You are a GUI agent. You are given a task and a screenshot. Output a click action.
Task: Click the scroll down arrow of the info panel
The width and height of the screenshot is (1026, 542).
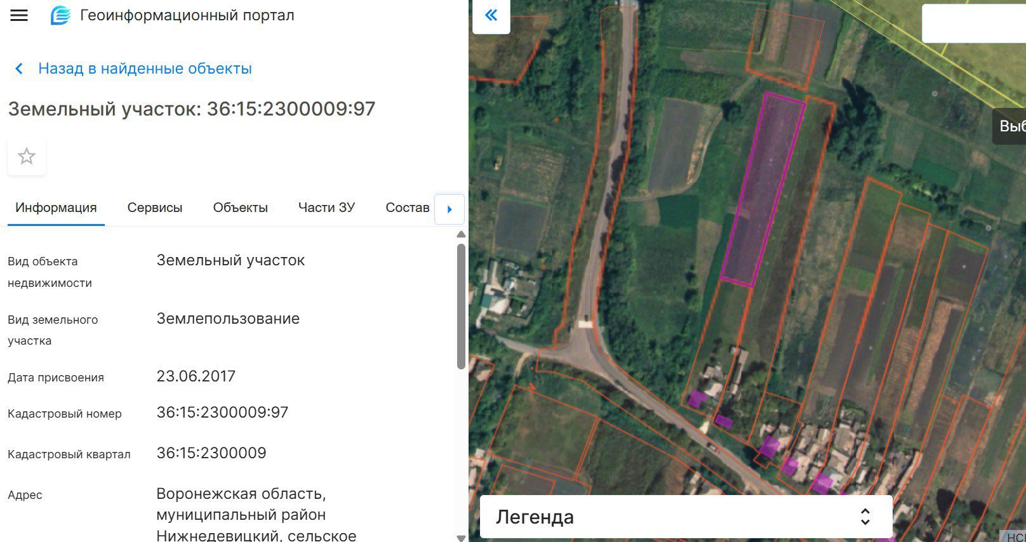462,538
